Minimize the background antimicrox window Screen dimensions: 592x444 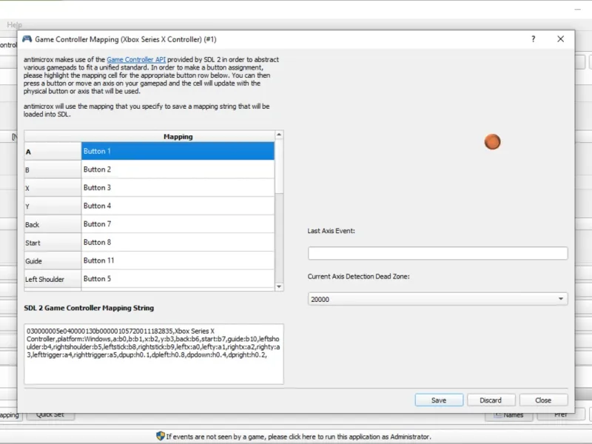(577, 9)
